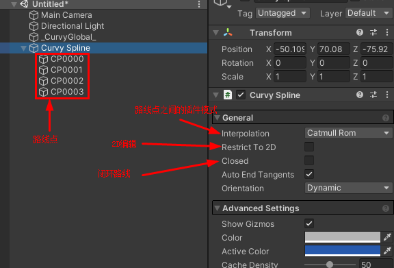
Task: Enable the Restrict To 2D checkbox
Action: point(309,147)
